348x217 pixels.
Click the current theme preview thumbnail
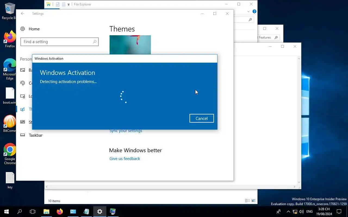tap(130, 45)
